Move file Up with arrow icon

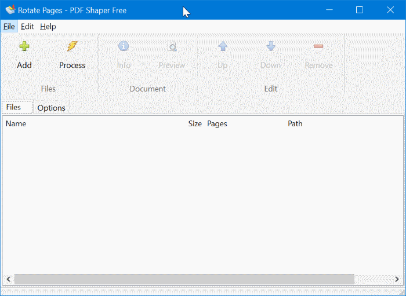click(223, 46)
